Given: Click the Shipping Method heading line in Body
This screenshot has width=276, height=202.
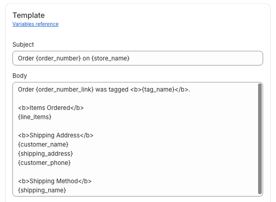Looking at the screenshot, I should 55,181.
